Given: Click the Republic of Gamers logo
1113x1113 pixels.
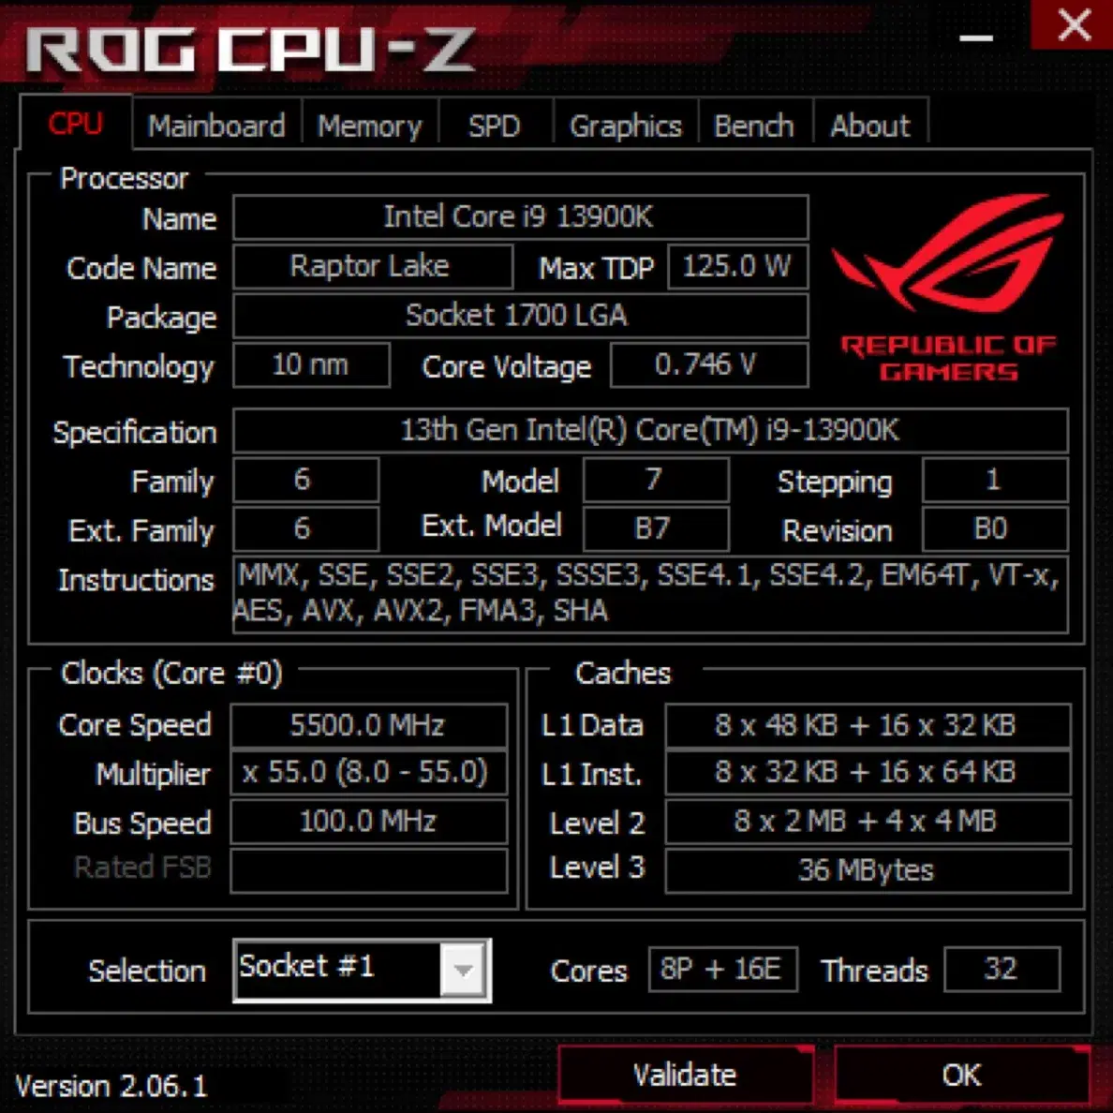Looking at the screenshot, I should point(948,288).
